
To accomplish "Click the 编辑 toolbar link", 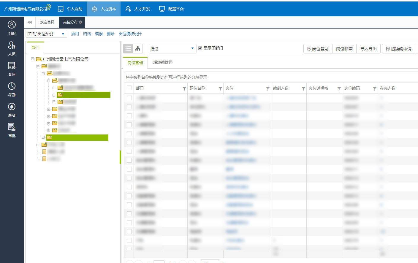I will 99,34.
